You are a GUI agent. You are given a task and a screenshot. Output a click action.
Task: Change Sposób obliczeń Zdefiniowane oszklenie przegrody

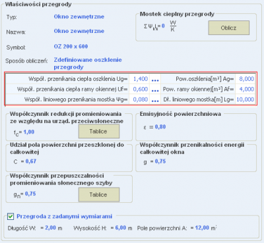point(88,63)
